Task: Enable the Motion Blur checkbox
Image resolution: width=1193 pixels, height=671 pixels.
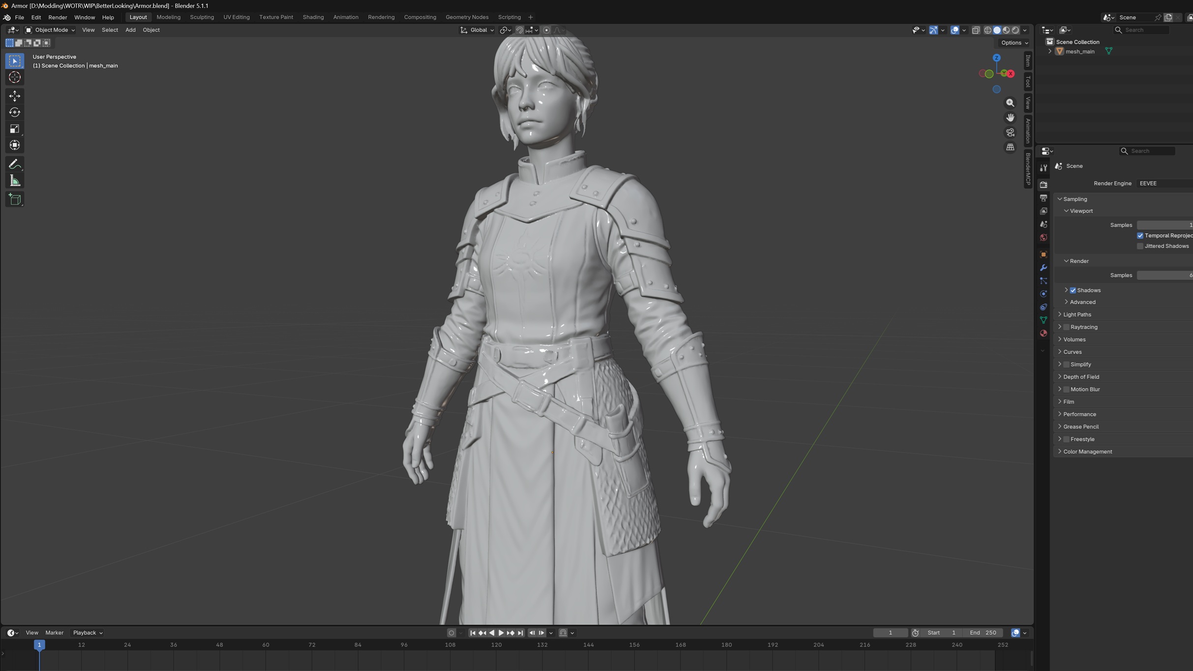Action: (x=1066, y=390)
